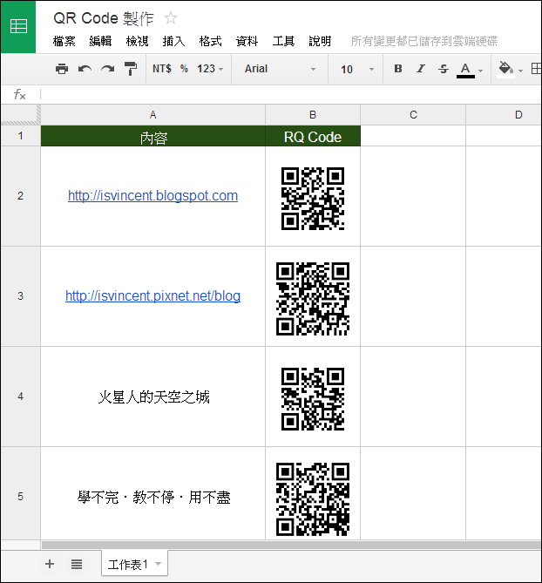Open the isvincent.pixnet.net/blog link
Image resolution: width=542 pixels, height=583 pixels.
(x=152, y=296)
